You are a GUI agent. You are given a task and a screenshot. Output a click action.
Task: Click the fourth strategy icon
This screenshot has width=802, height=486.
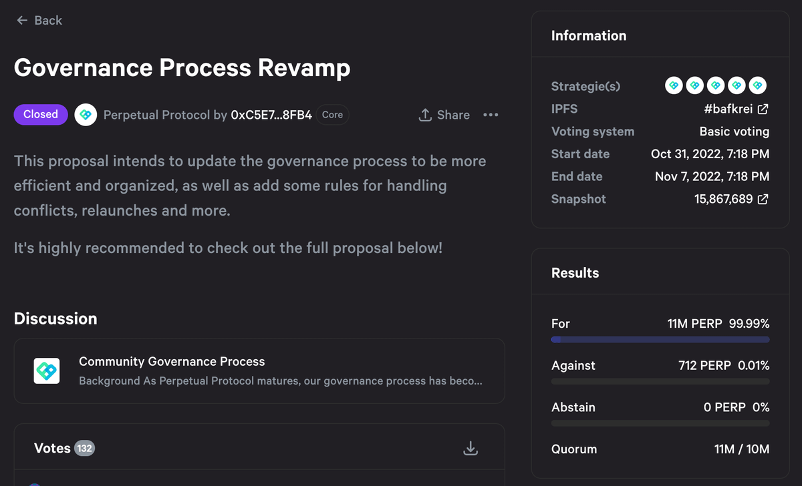[736, 85]
